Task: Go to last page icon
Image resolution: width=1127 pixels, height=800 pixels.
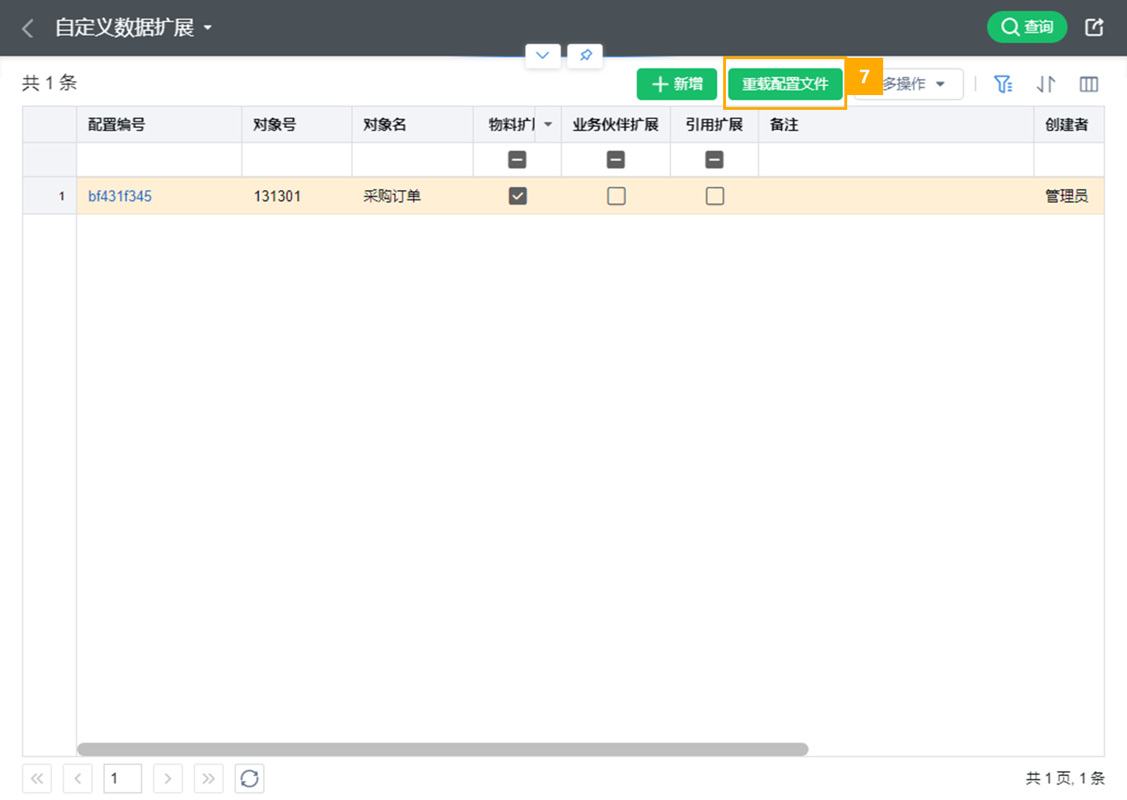Action: pyautogui.click(x=209, y=778)
